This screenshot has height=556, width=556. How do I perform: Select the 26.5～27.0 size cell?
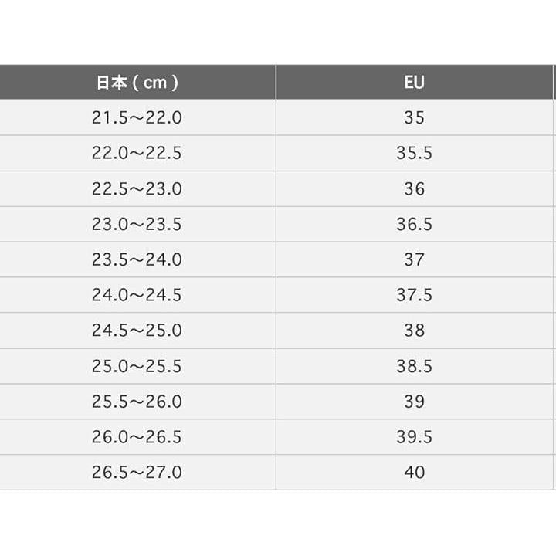click(x=137, y=473)
